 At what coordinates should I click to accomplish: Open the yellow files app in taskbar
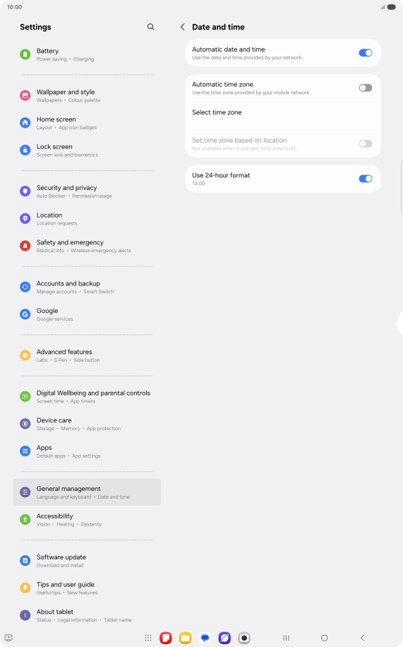(x=185, y=638)
